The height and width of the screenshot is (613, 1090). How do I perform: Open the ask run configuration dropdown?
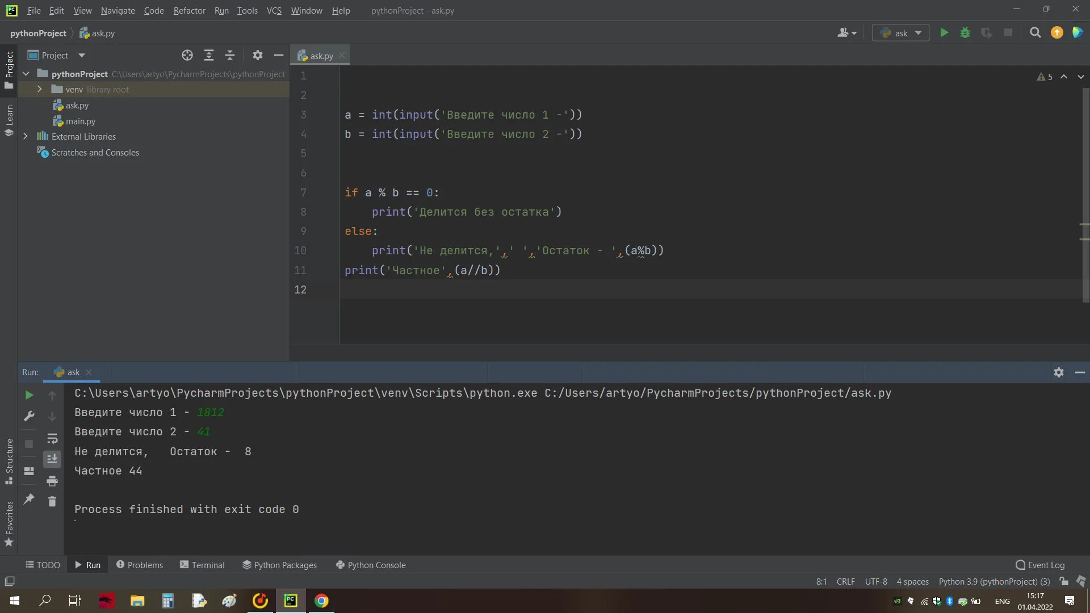point(900,33)
